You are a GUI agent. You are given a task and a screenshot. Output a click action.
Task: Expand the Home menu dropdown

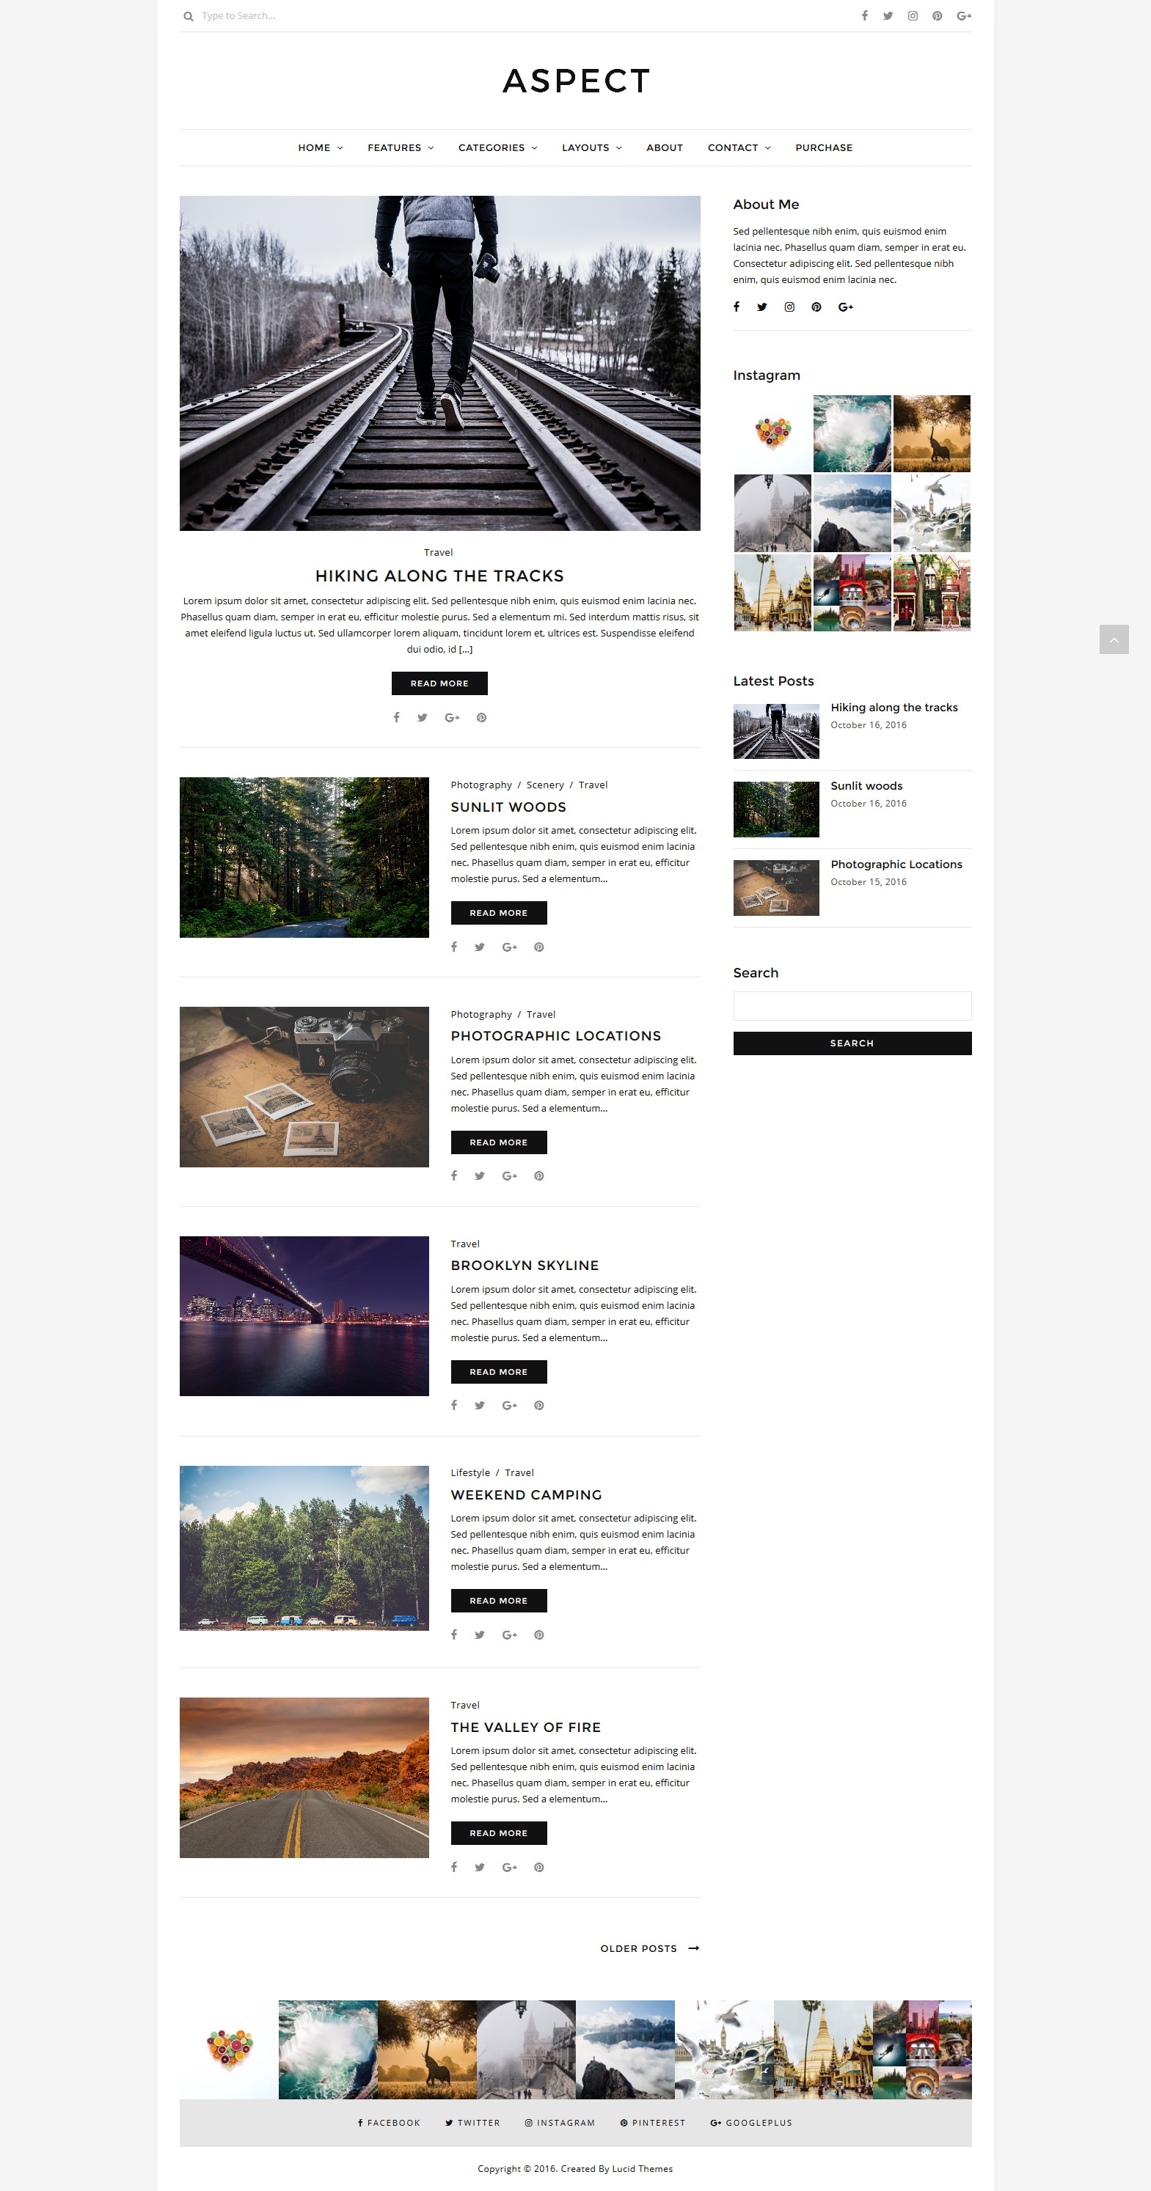coord(321,148)
